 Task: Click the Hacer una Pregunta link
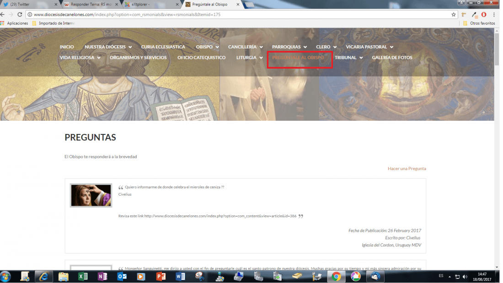click(x=407, y=168)
